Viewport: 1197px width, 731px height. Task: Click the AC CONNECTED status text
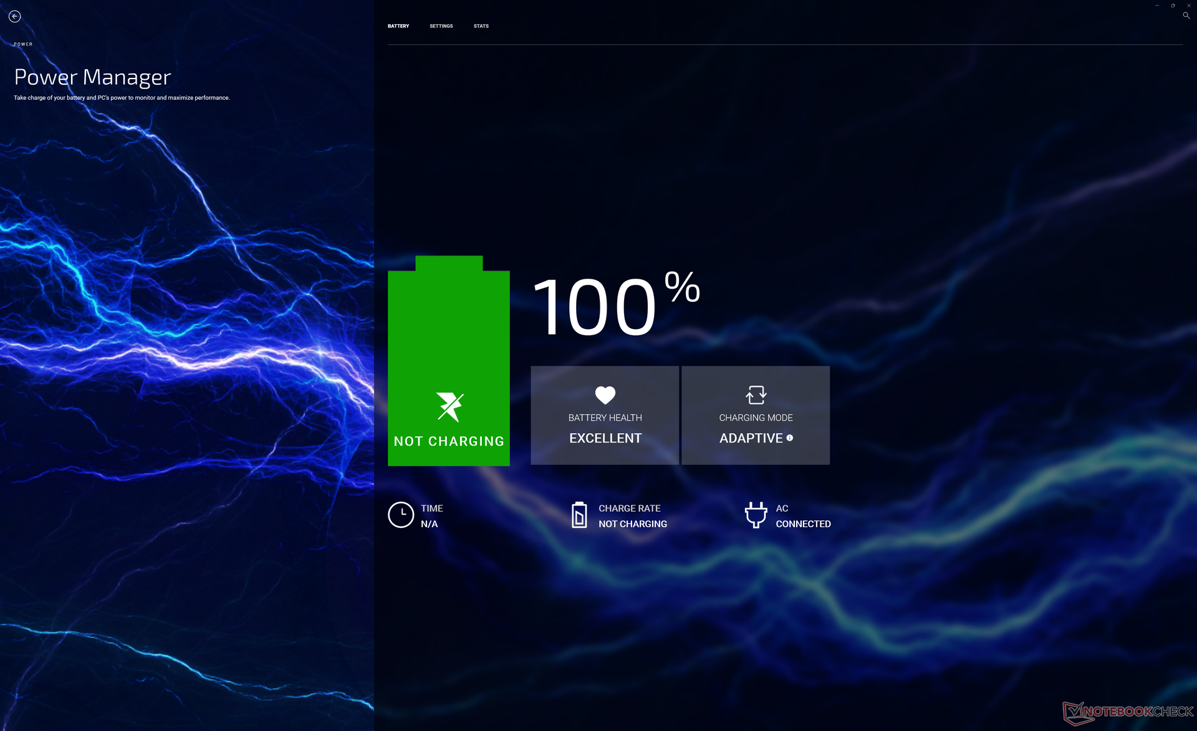point(803,524)
